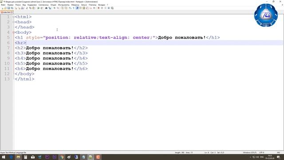284x160 pixels.
Task: Click the macro playback icon
Action: pos(106,8)
